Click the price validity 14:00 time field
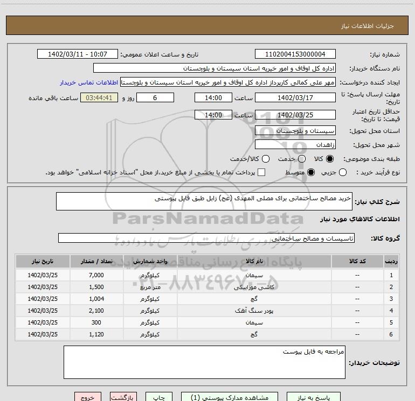 point(213,115)
